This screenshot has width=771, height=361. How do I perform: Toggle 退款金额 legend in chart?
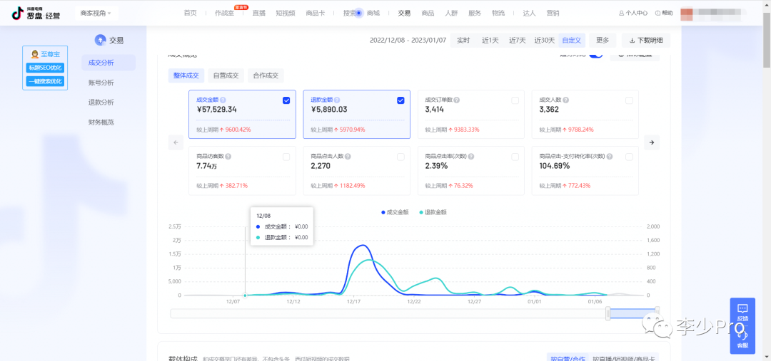(433, 212)
